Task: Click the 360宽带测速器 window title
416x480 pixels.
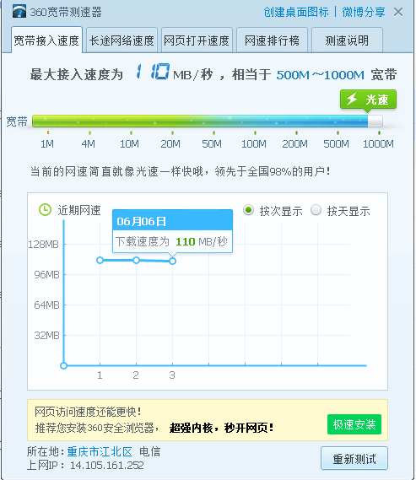Action: 66,13
